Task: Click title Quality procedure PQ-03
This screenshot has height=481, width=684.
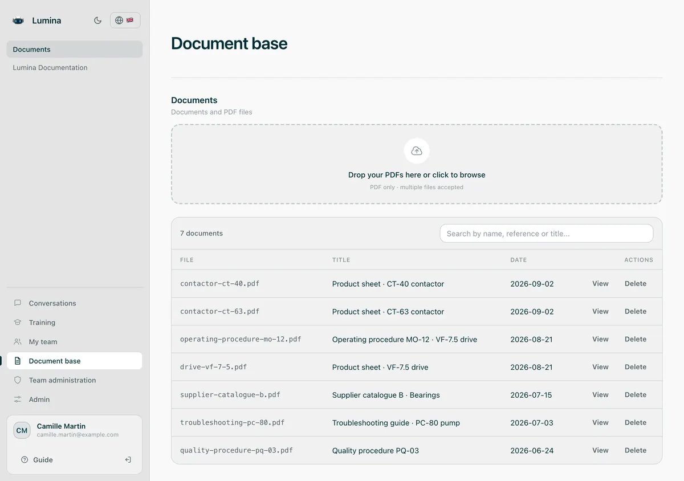Action: pos(376,450)
